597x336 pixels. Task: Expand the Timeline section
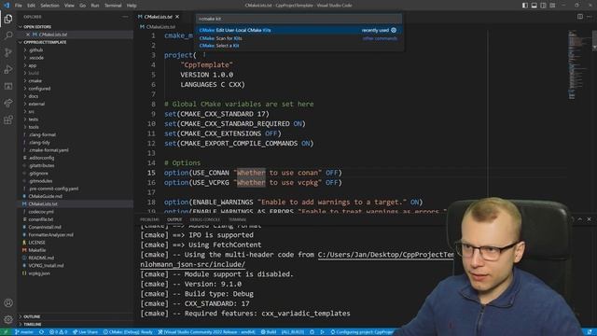tap(76, 324)
